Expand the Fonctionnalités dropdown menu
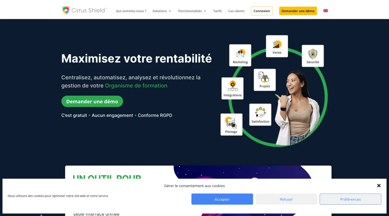The image size is (389, 216). [x=192, y=11]
